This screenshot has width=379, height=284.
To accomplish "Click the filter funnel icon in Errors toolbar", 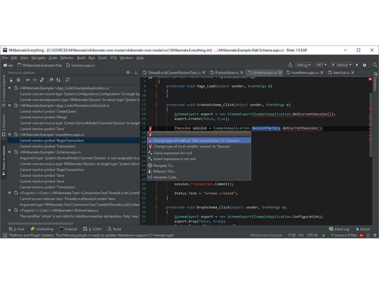I will [42, 80].
